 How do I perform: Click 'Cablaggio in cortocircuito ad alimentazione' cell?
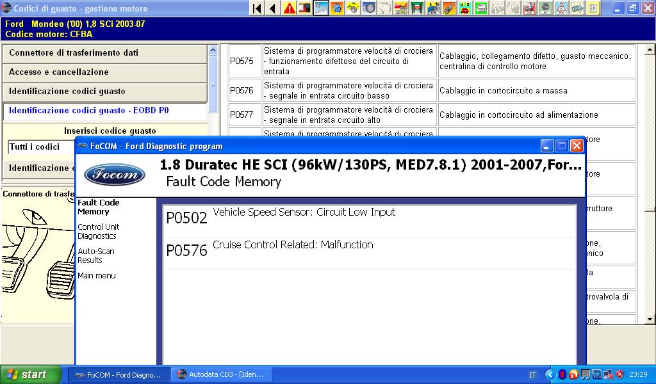tap(537, 115)
